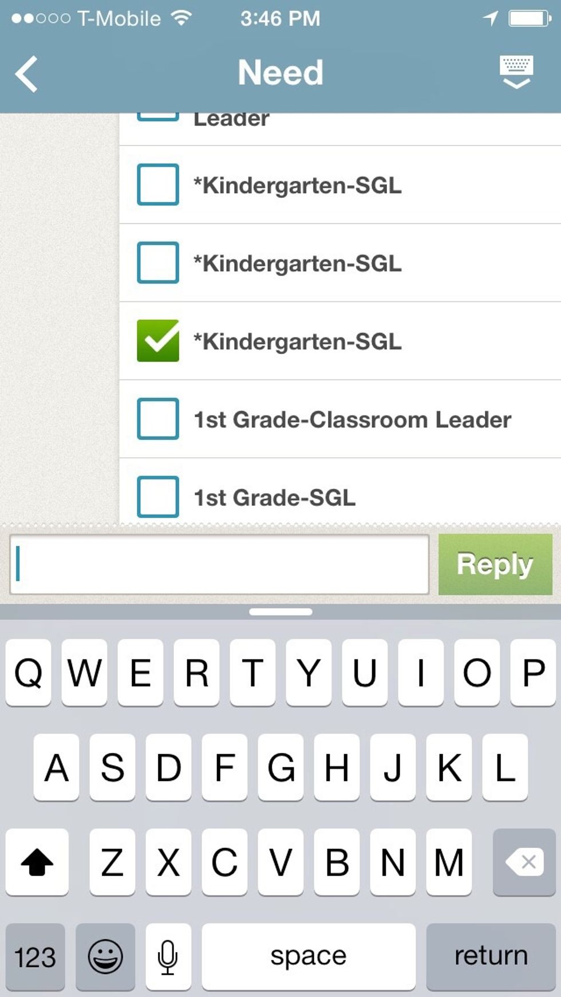Tap the Wi-Fi signal icon
This screenshot has width=561, height=997.
point(181,18)
